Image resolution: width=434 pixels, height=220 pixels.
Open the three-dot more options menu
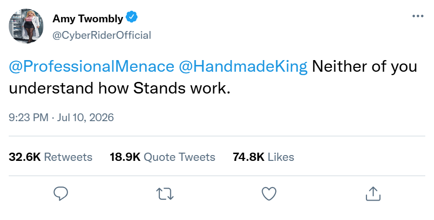click(418, 16)
